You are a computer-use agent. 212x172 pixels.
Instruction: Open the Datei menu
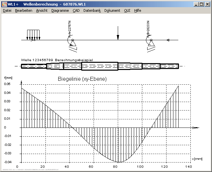(7, 10)
